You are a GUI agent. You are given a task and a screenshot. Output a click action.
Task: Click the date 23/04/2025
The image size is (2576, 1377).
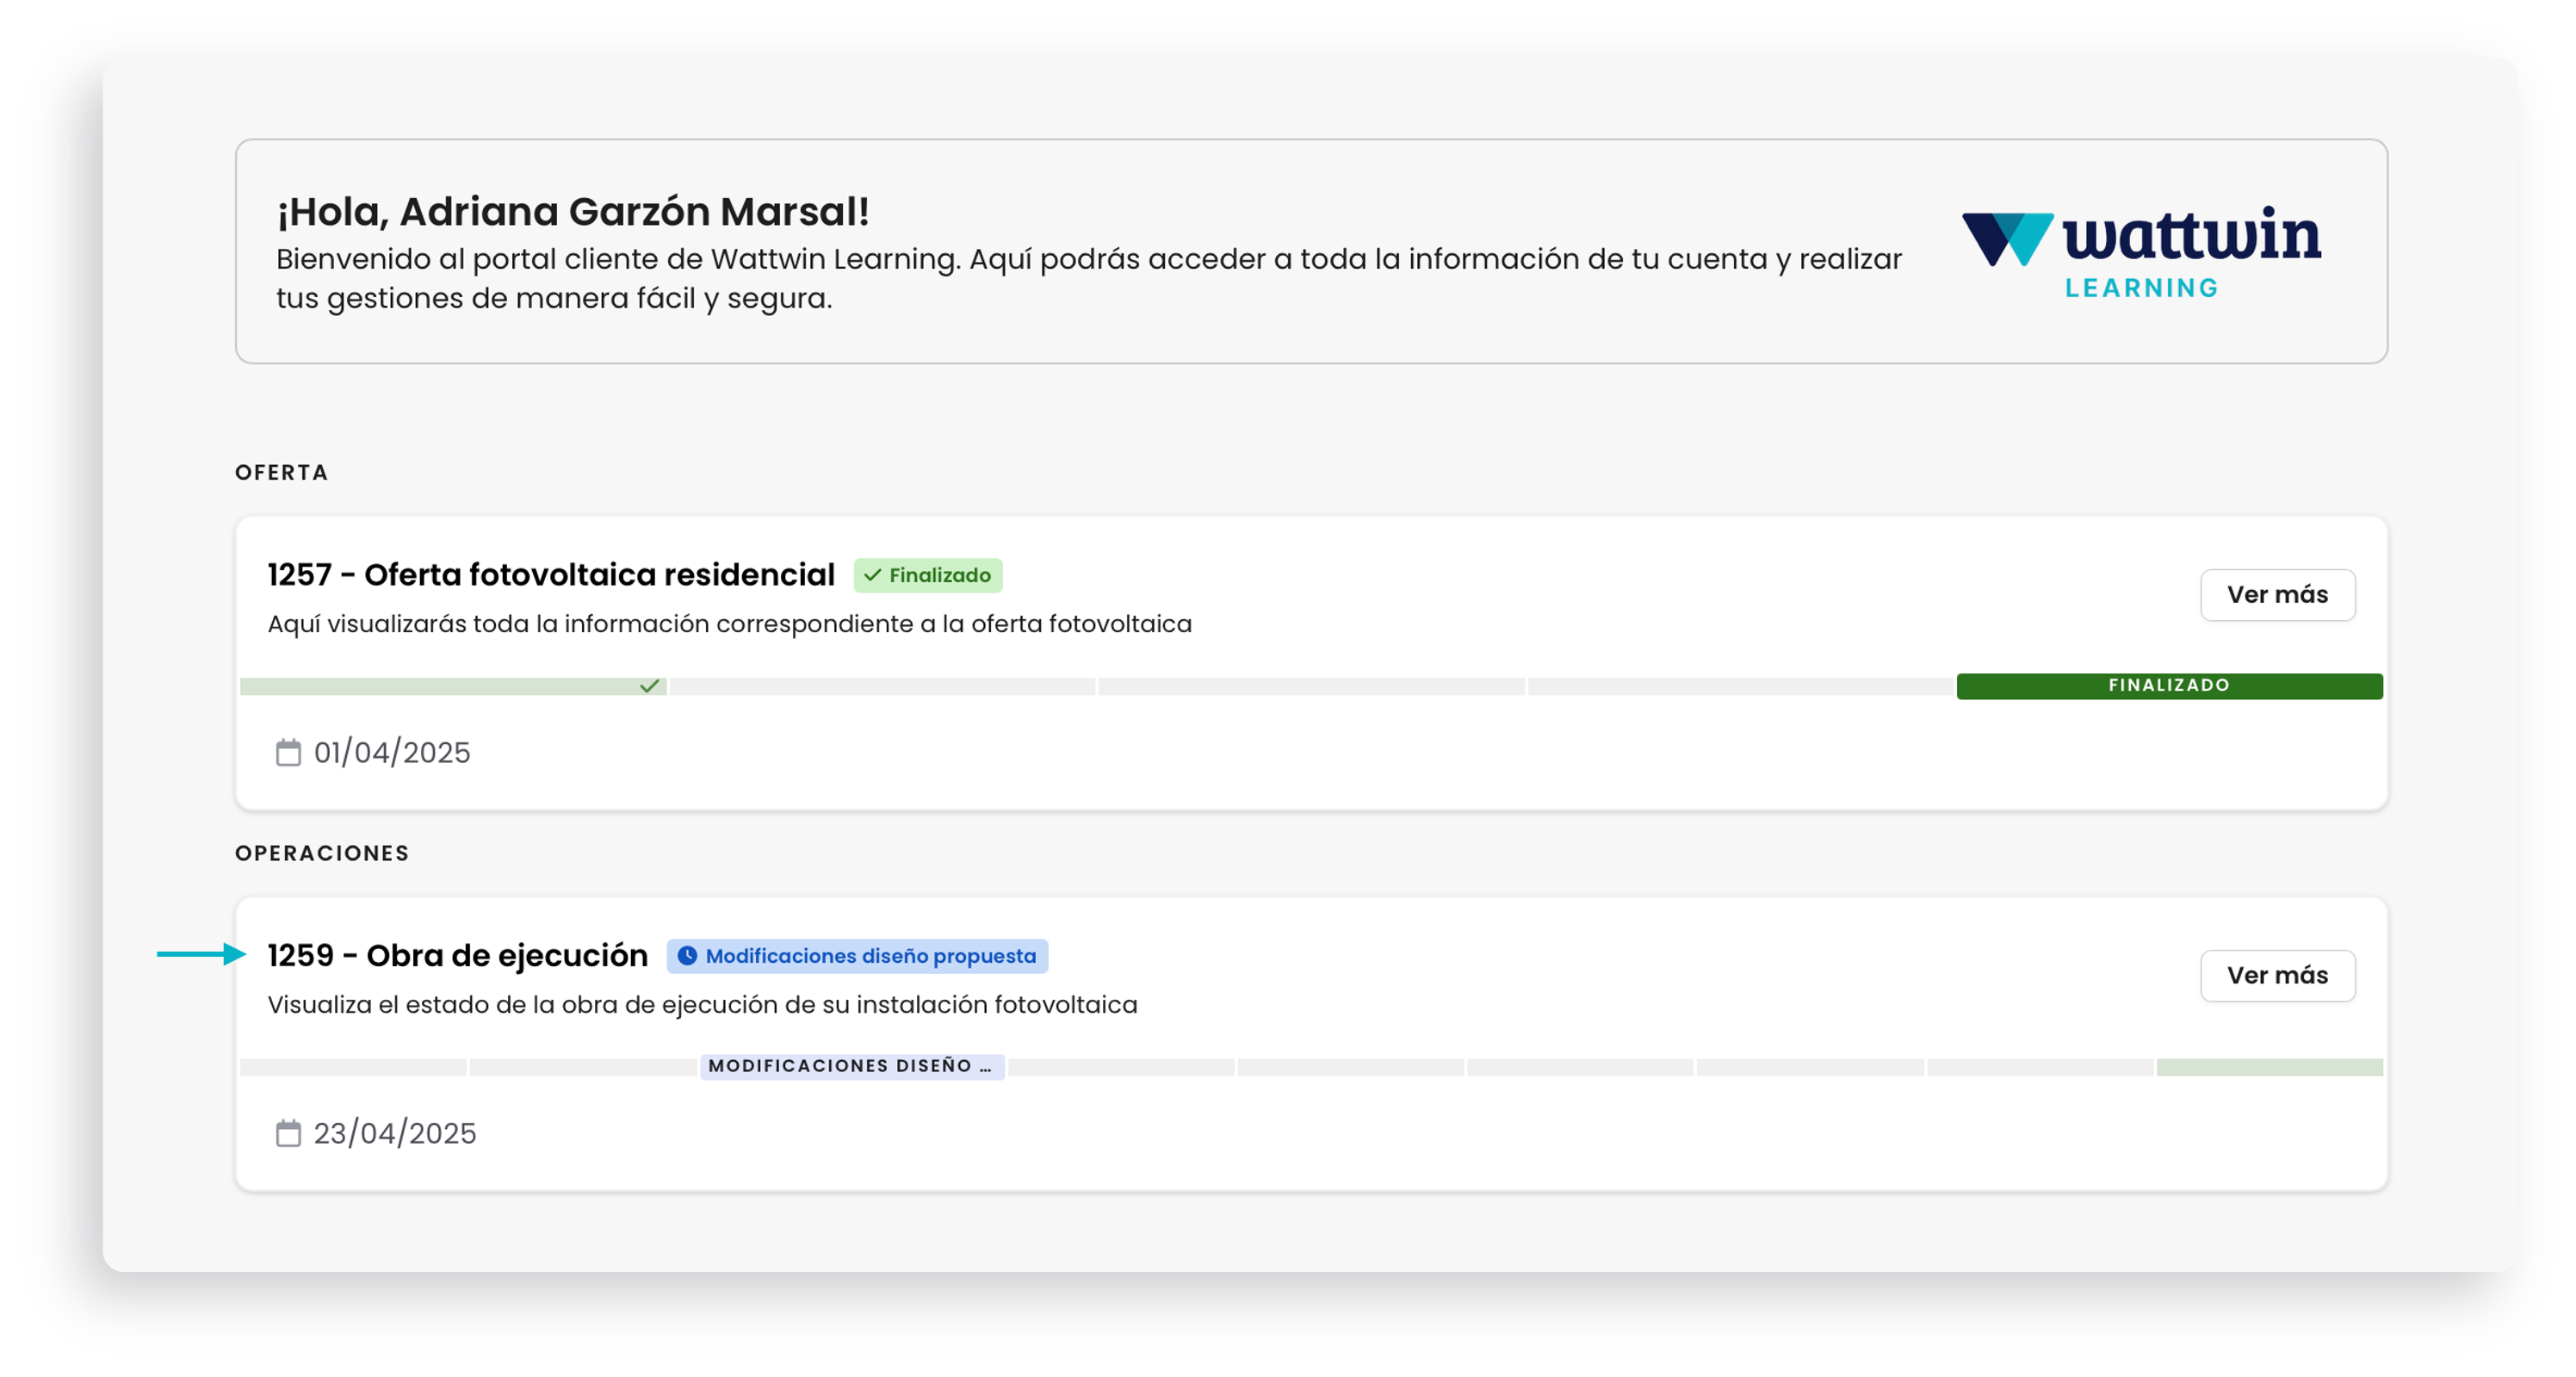(395, 1133)
